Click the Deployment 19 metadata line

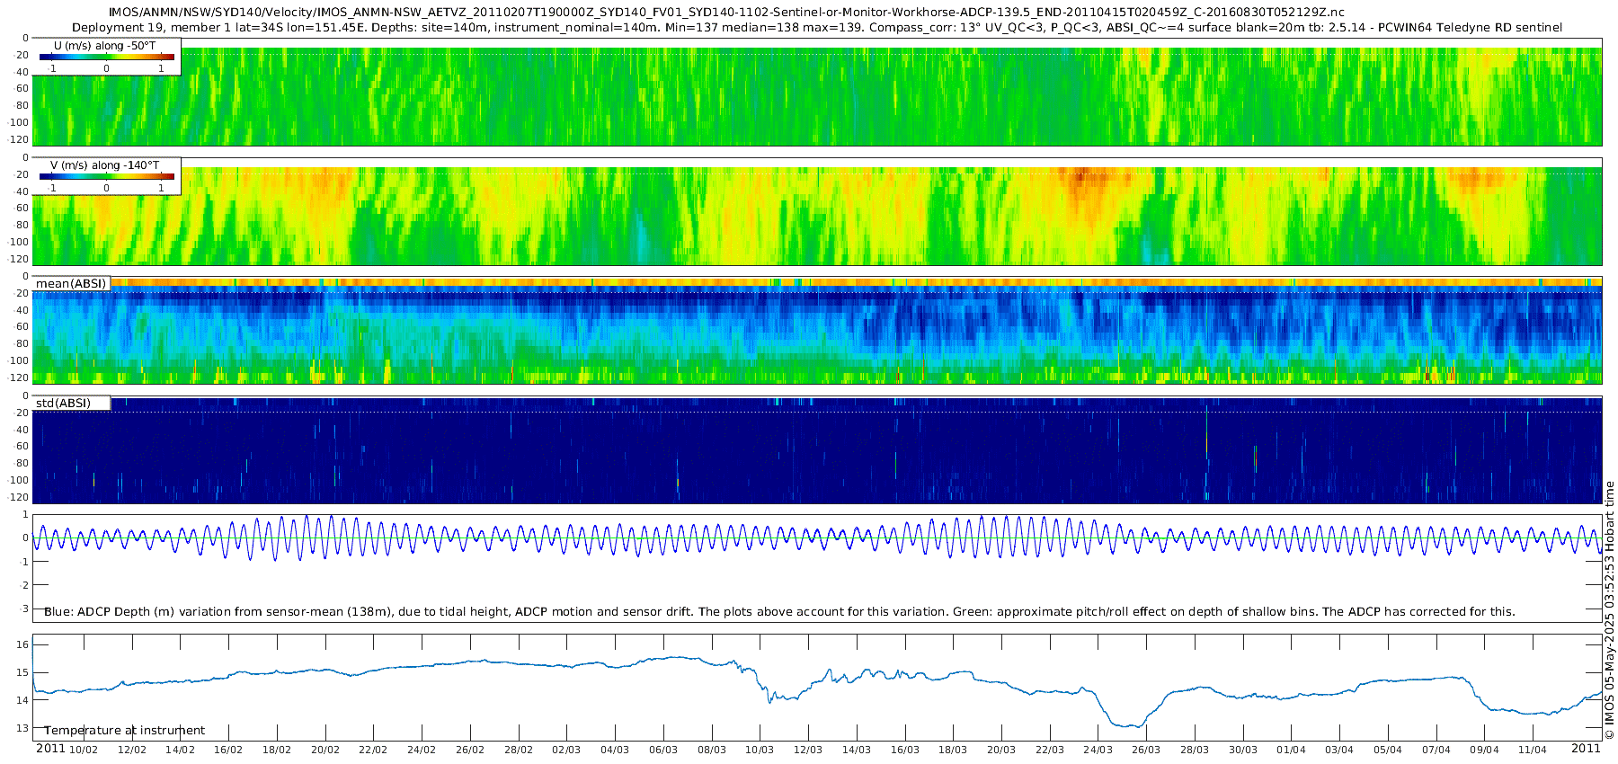tap(816, 28)
